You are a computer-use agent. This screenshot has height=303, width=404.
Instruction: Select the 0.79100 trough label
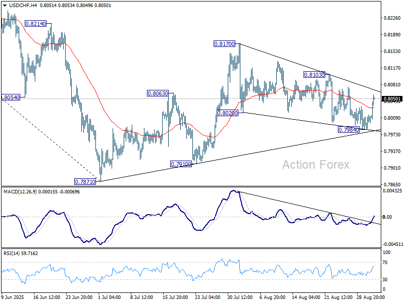point(181,164)
